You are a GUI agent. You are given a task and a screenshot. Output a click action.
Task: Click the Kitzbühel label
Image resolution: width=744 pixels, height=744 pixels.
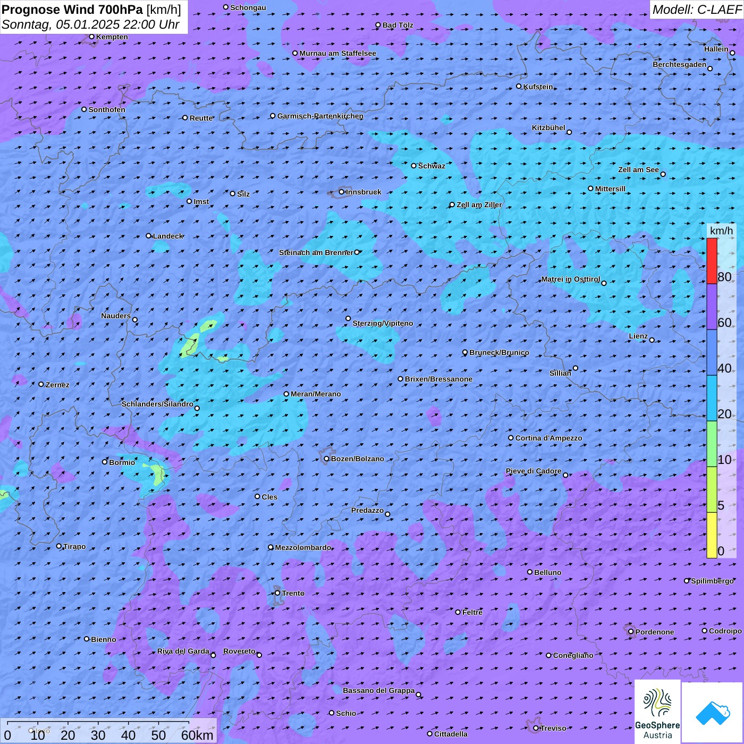tap(548, 128)
